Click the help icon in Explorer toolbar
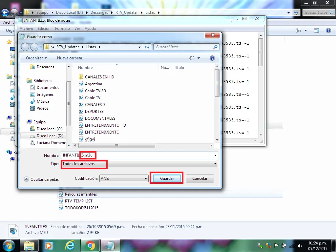 click(328, 31)
